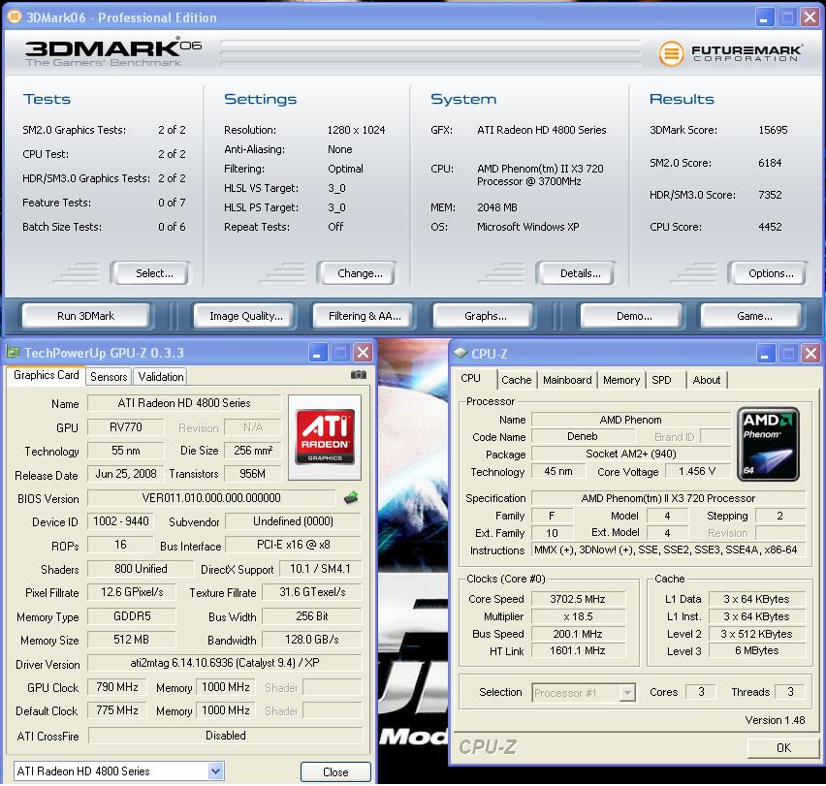This screenshot has height=786, width=826.
Task: Minimize the CPU-Z window
Action: 764,353
